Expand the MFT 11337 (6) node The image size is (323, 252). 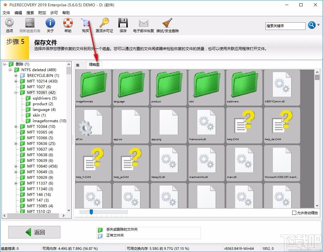pyautogui.click(x=16, y=183)
